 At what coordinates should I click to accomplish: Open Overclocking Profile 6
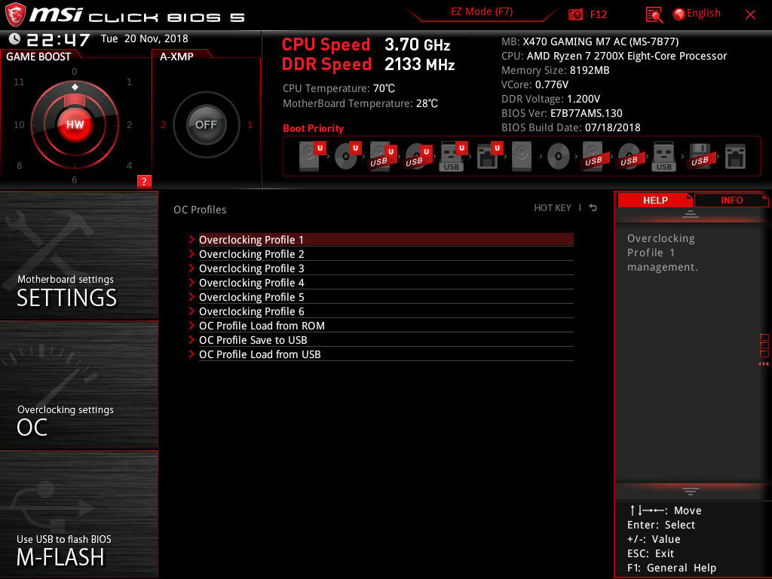386,311
